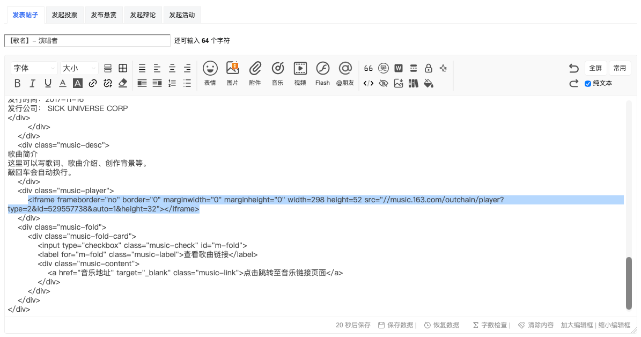
Task: Switch to the 发起投票 tab
Action: pos(64,14)
